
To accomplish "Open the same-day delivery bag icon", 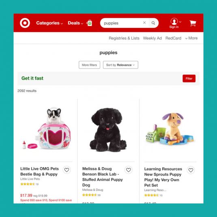I will 89,23.
